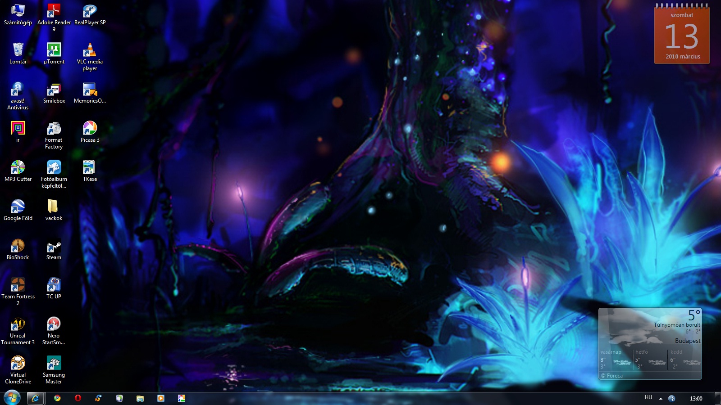Open Nero StartSm... shortcut

coord(54,330)
